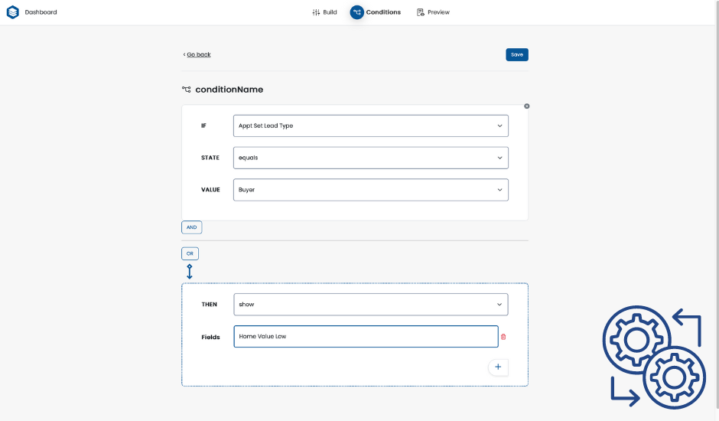Click the circular Conditions icon
The height and width of the screenshot is (421, 719).
click(x=357, y=12)
